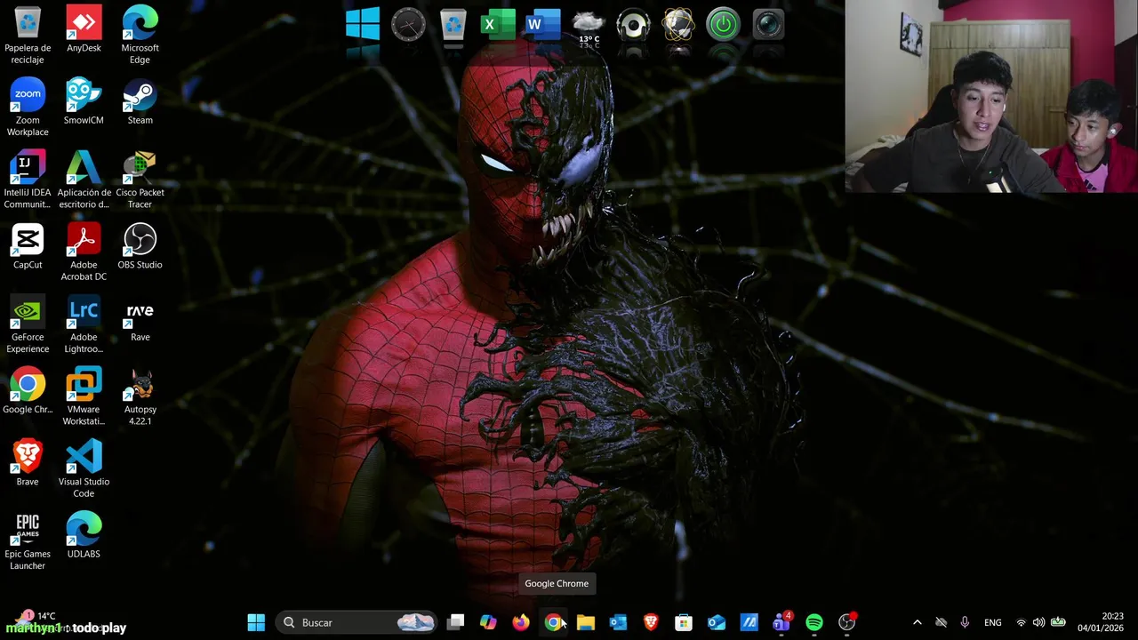Screen dimensions: 1138x640
Task: Select the Cisco Packet Tracer icon
Action: 140,180
